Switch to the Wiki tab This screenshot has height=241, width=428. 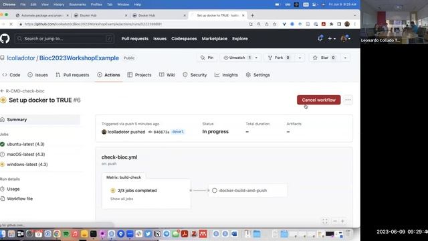click(167, 75)
